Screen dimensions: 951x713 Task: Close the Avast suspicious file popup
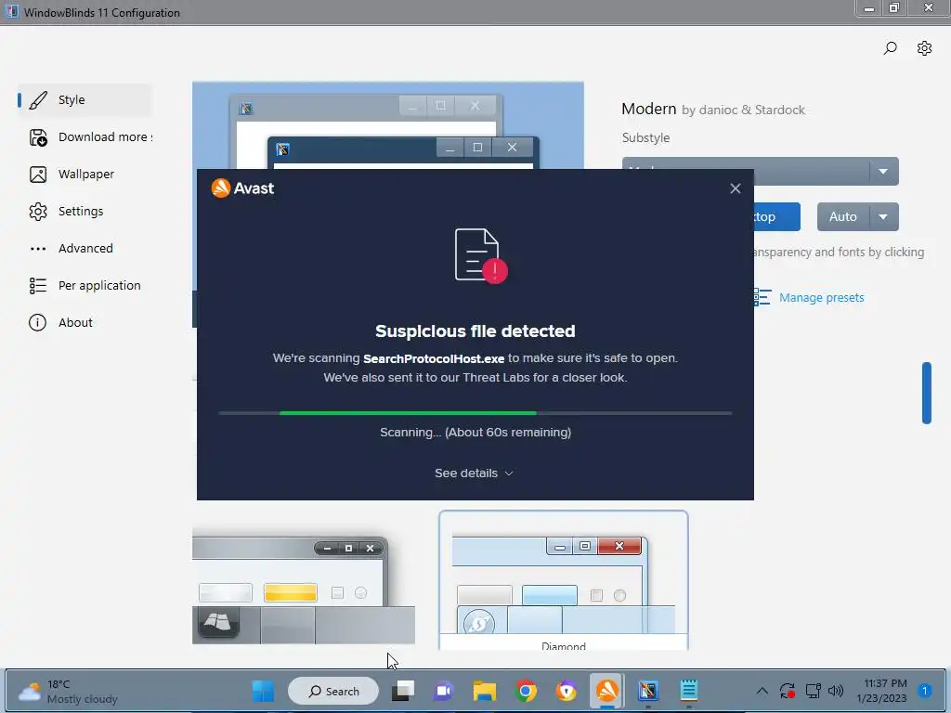[736, 188]
